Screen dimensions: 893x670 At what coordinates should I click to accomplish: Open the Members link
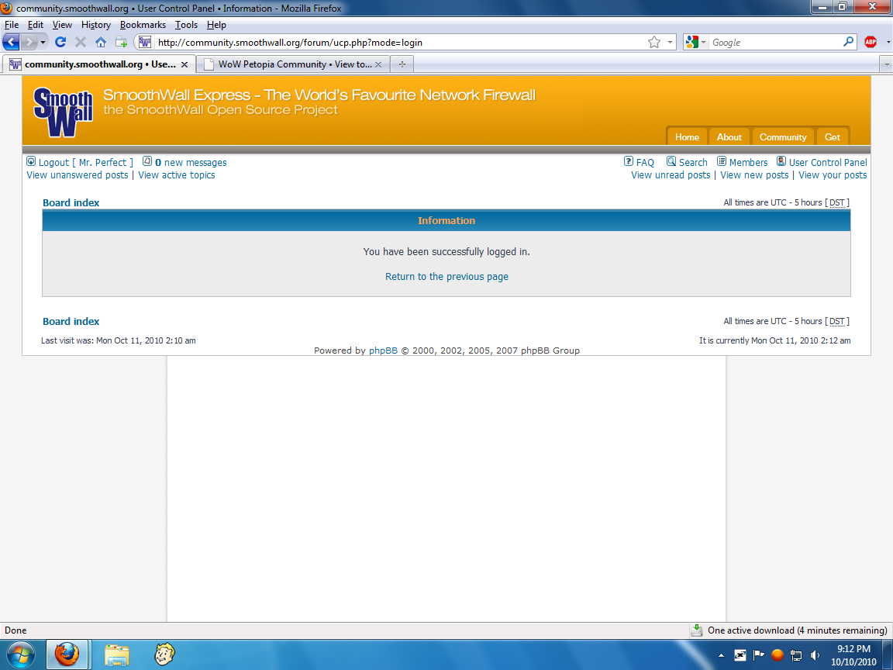[748, 162]
